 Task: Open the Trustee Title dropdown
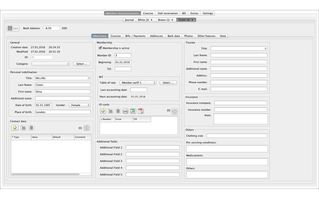point(239,49)
